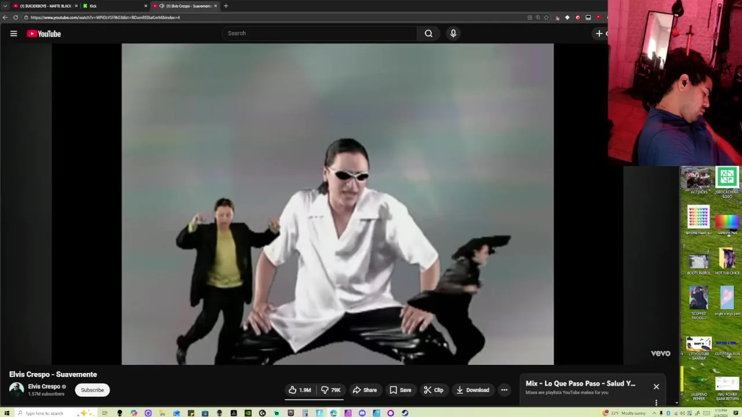Open the ACT DICKS desktop file
This screenshot has height=417, width=742.
click(x=699, y=181)
